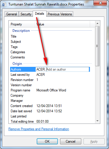This screenshot has width=109, height=149.
Task: Click the Add an author input field
Action: pyautogui.click(x=62, y=69)
